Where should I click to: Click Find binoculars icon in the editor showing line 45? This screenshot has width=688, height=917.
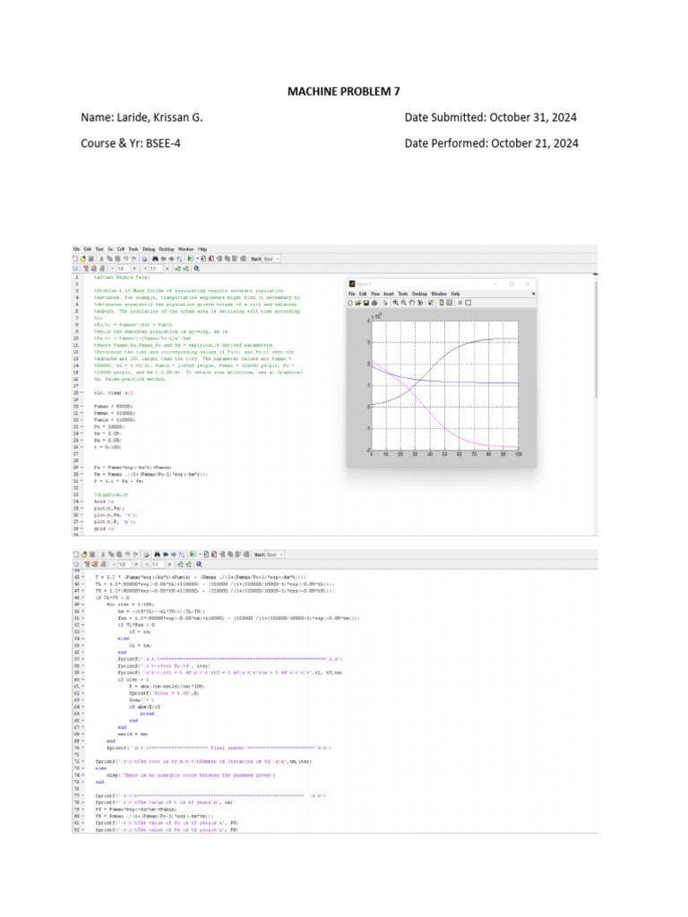[157, 554]
